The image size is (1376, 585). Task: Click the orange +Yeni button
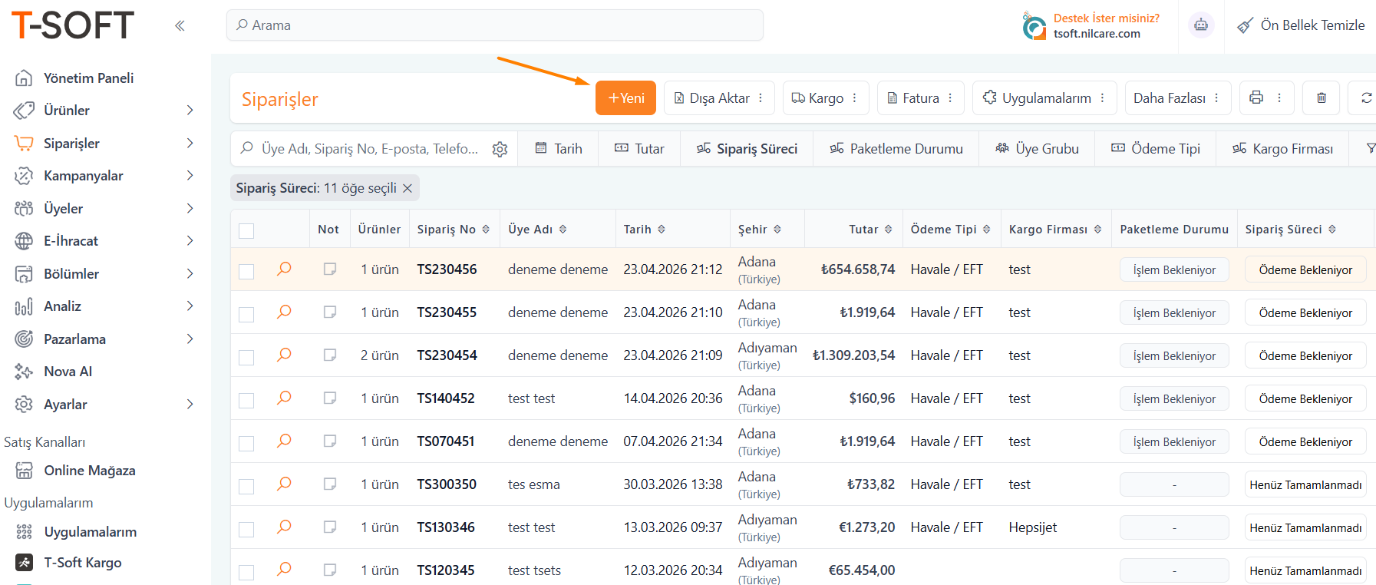[x=625, y=97]
